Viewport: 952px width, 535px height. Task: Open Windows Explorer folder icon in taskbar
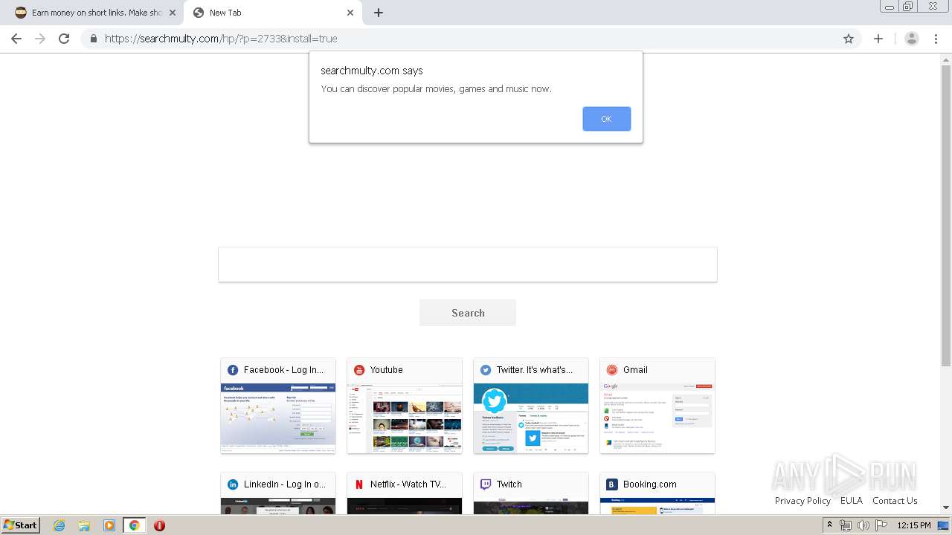click(x=84, y=525)
